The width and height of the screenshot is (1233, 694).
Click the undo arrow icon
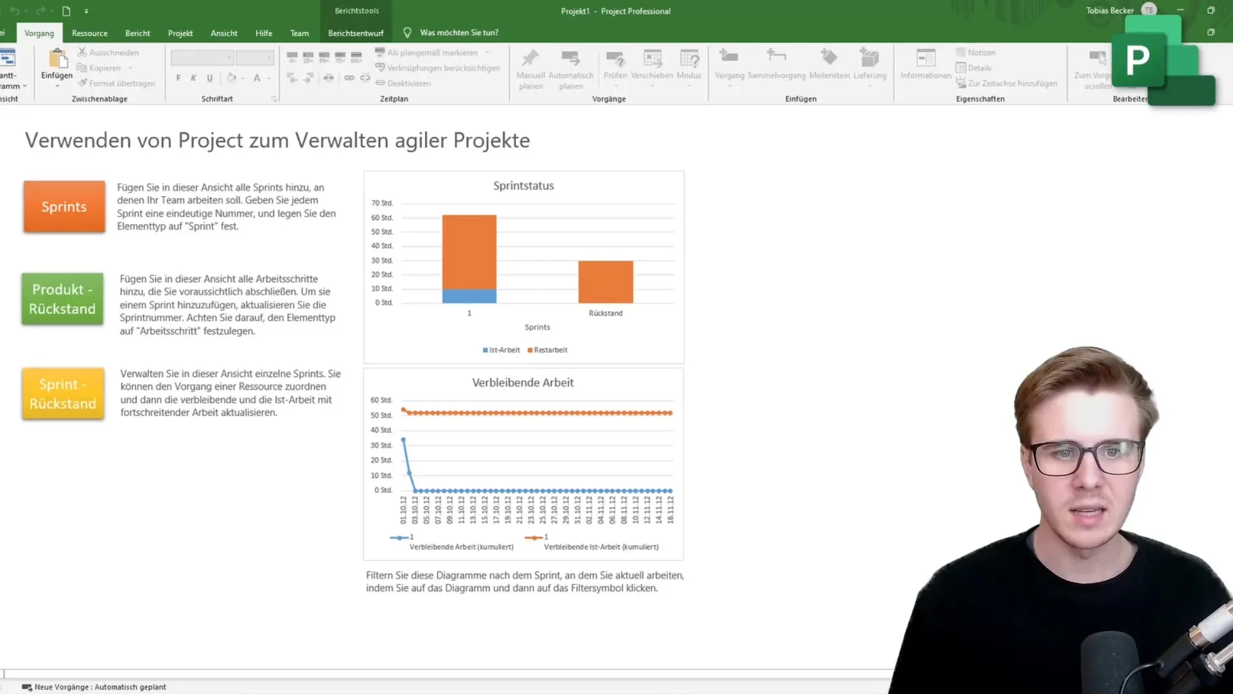click(x=14, y=11)
